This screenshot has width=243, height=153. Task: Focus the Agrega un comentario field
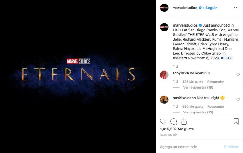[191, 147]
